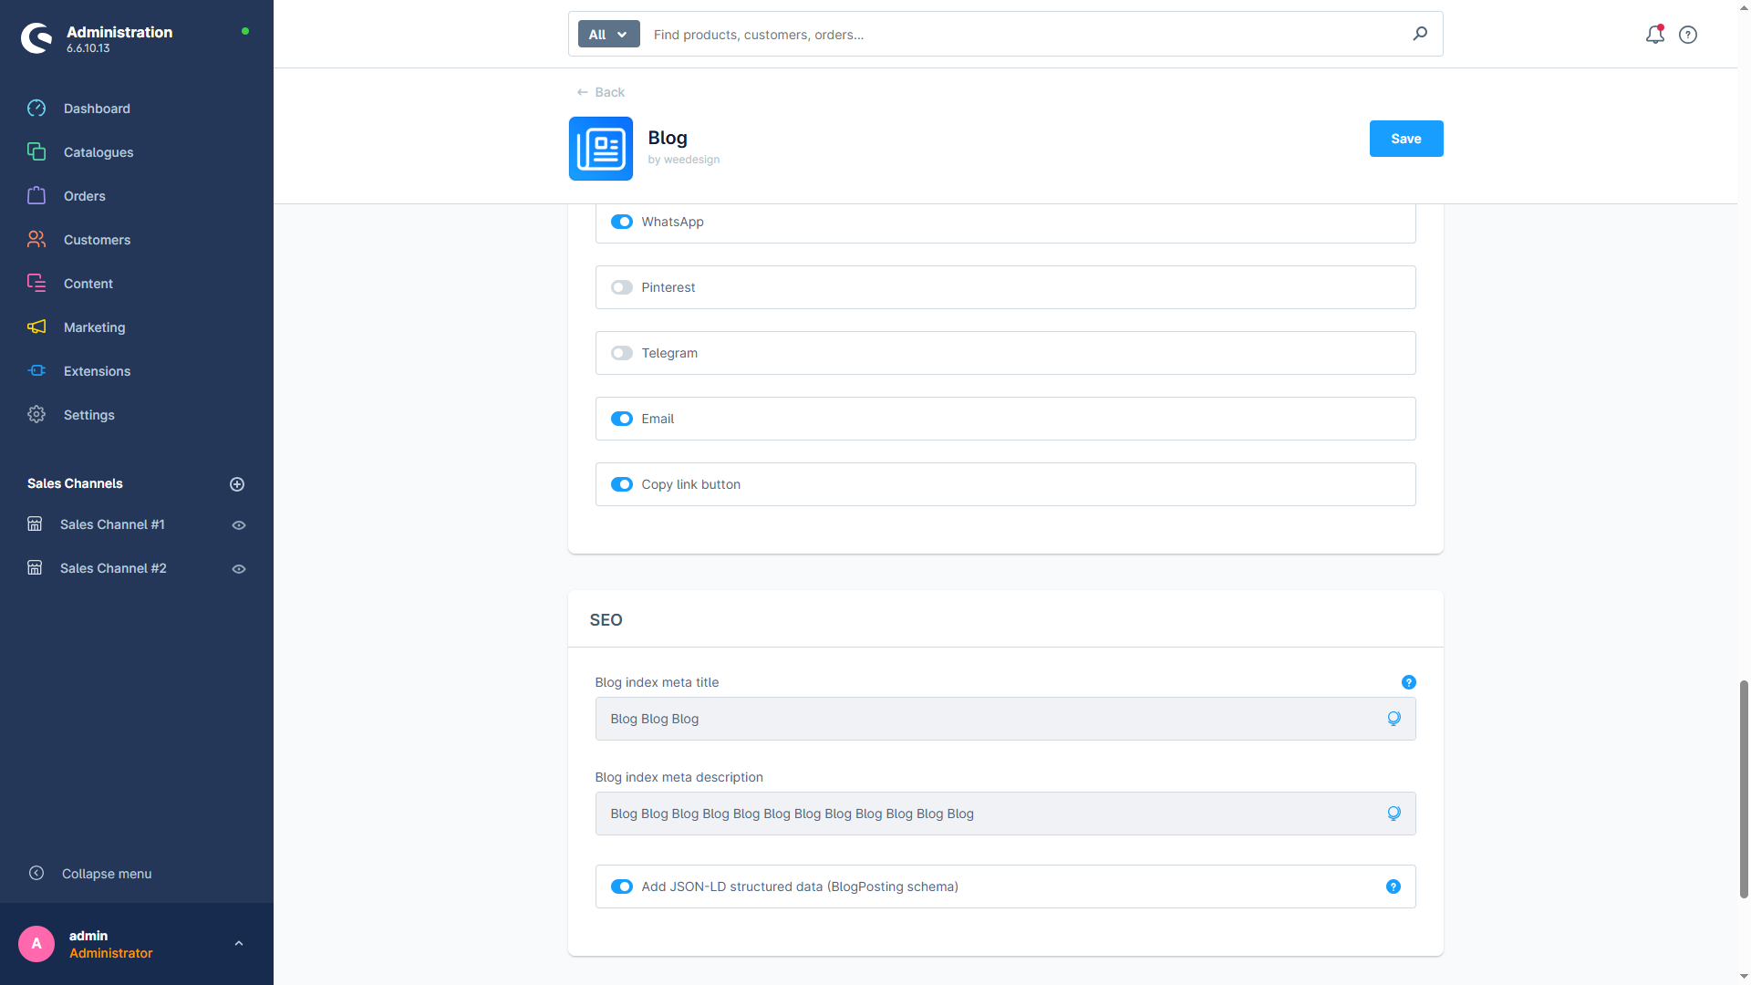This screenshot has width=1751, height=985.
Task: Click the search magnifier icon
Action: (x=1420, y=34)
